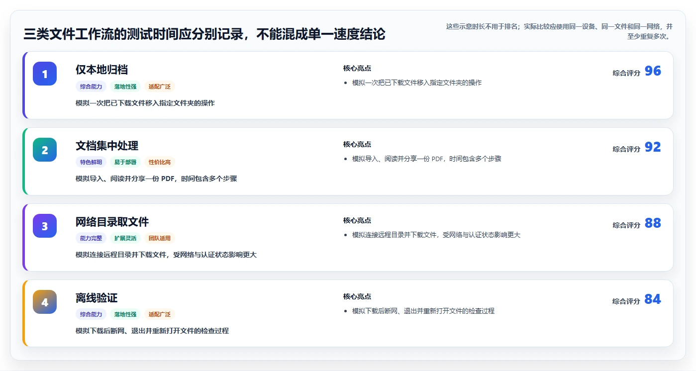The image size is (696, 371).
Task: Click the bullet point about 断网、退出并重新打开文件
Action: click(x=423, y=311)
